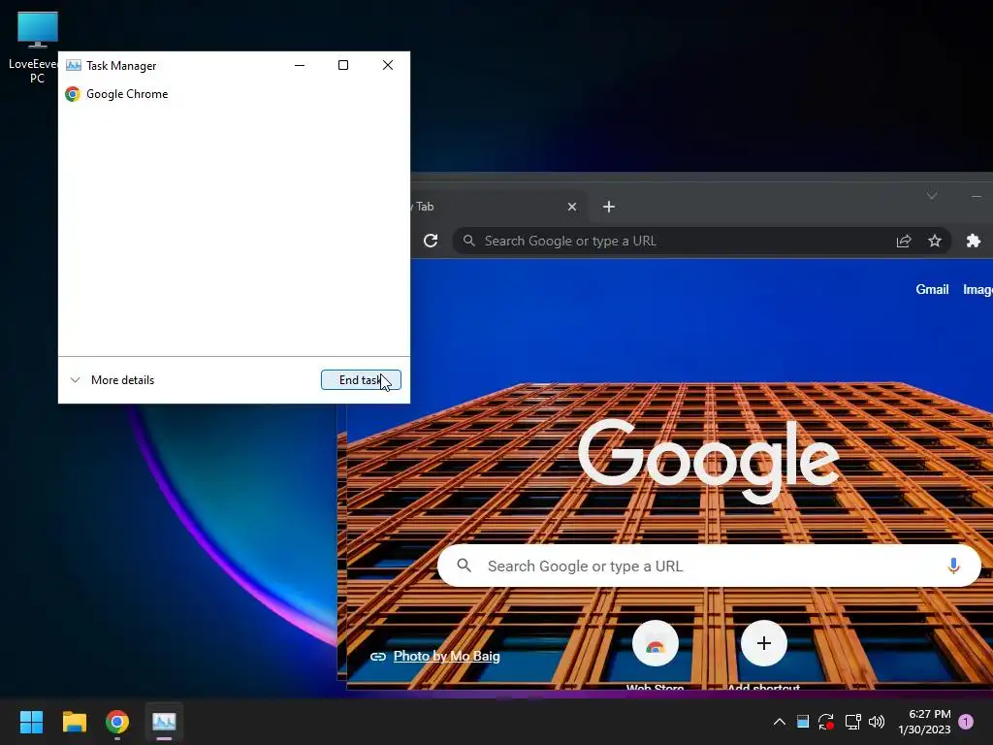Start voice search with microphone icon
This screenshot has height=745, width=993.
[953, 566]
